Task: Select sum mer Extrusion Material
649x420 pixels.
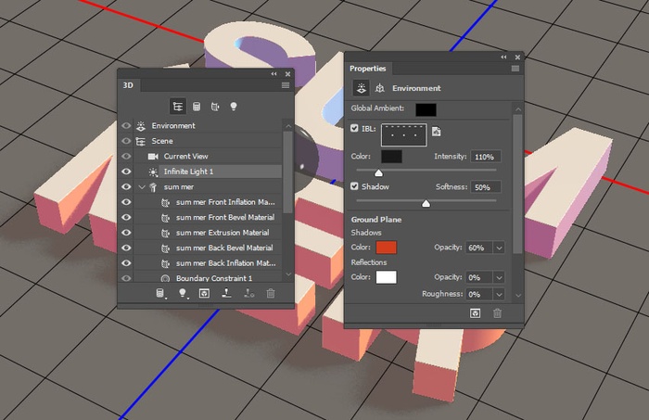Action: tap(223, 233)
